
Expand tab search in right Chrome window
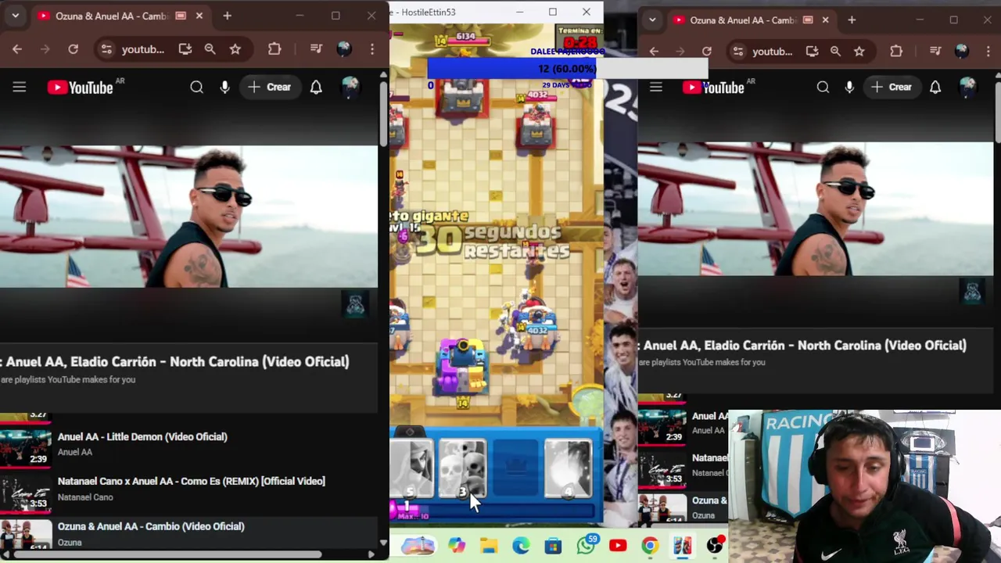click(652, 20)
